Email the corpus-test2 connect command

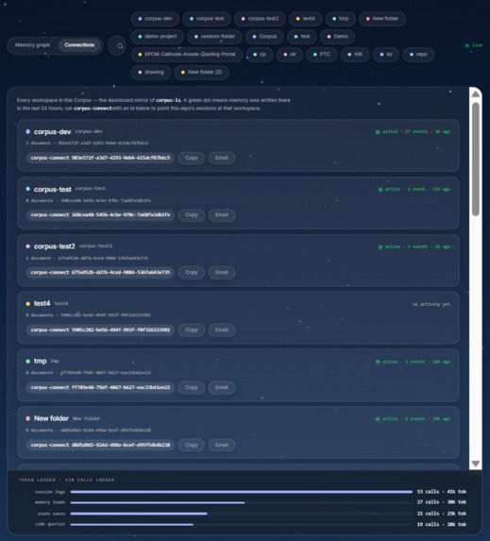point(222,273)
